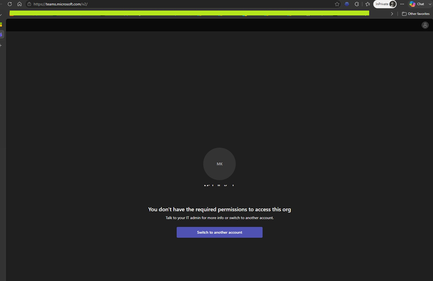
Task: Show more favorites bar items chevron
Action: pyautogui.click(x=392, y=14)
